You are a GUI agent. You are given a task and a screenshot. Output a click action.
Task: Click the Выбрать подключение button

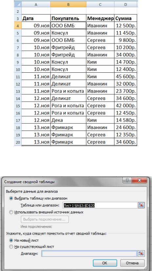pos(45,219)
